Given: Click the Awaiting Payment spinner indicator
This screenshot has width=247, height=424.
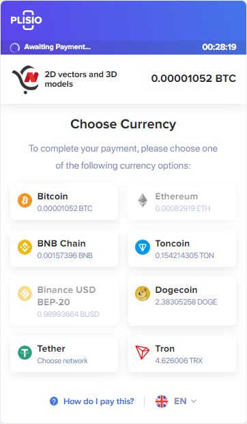Looking at the screenshot, I should click(14, 47).
